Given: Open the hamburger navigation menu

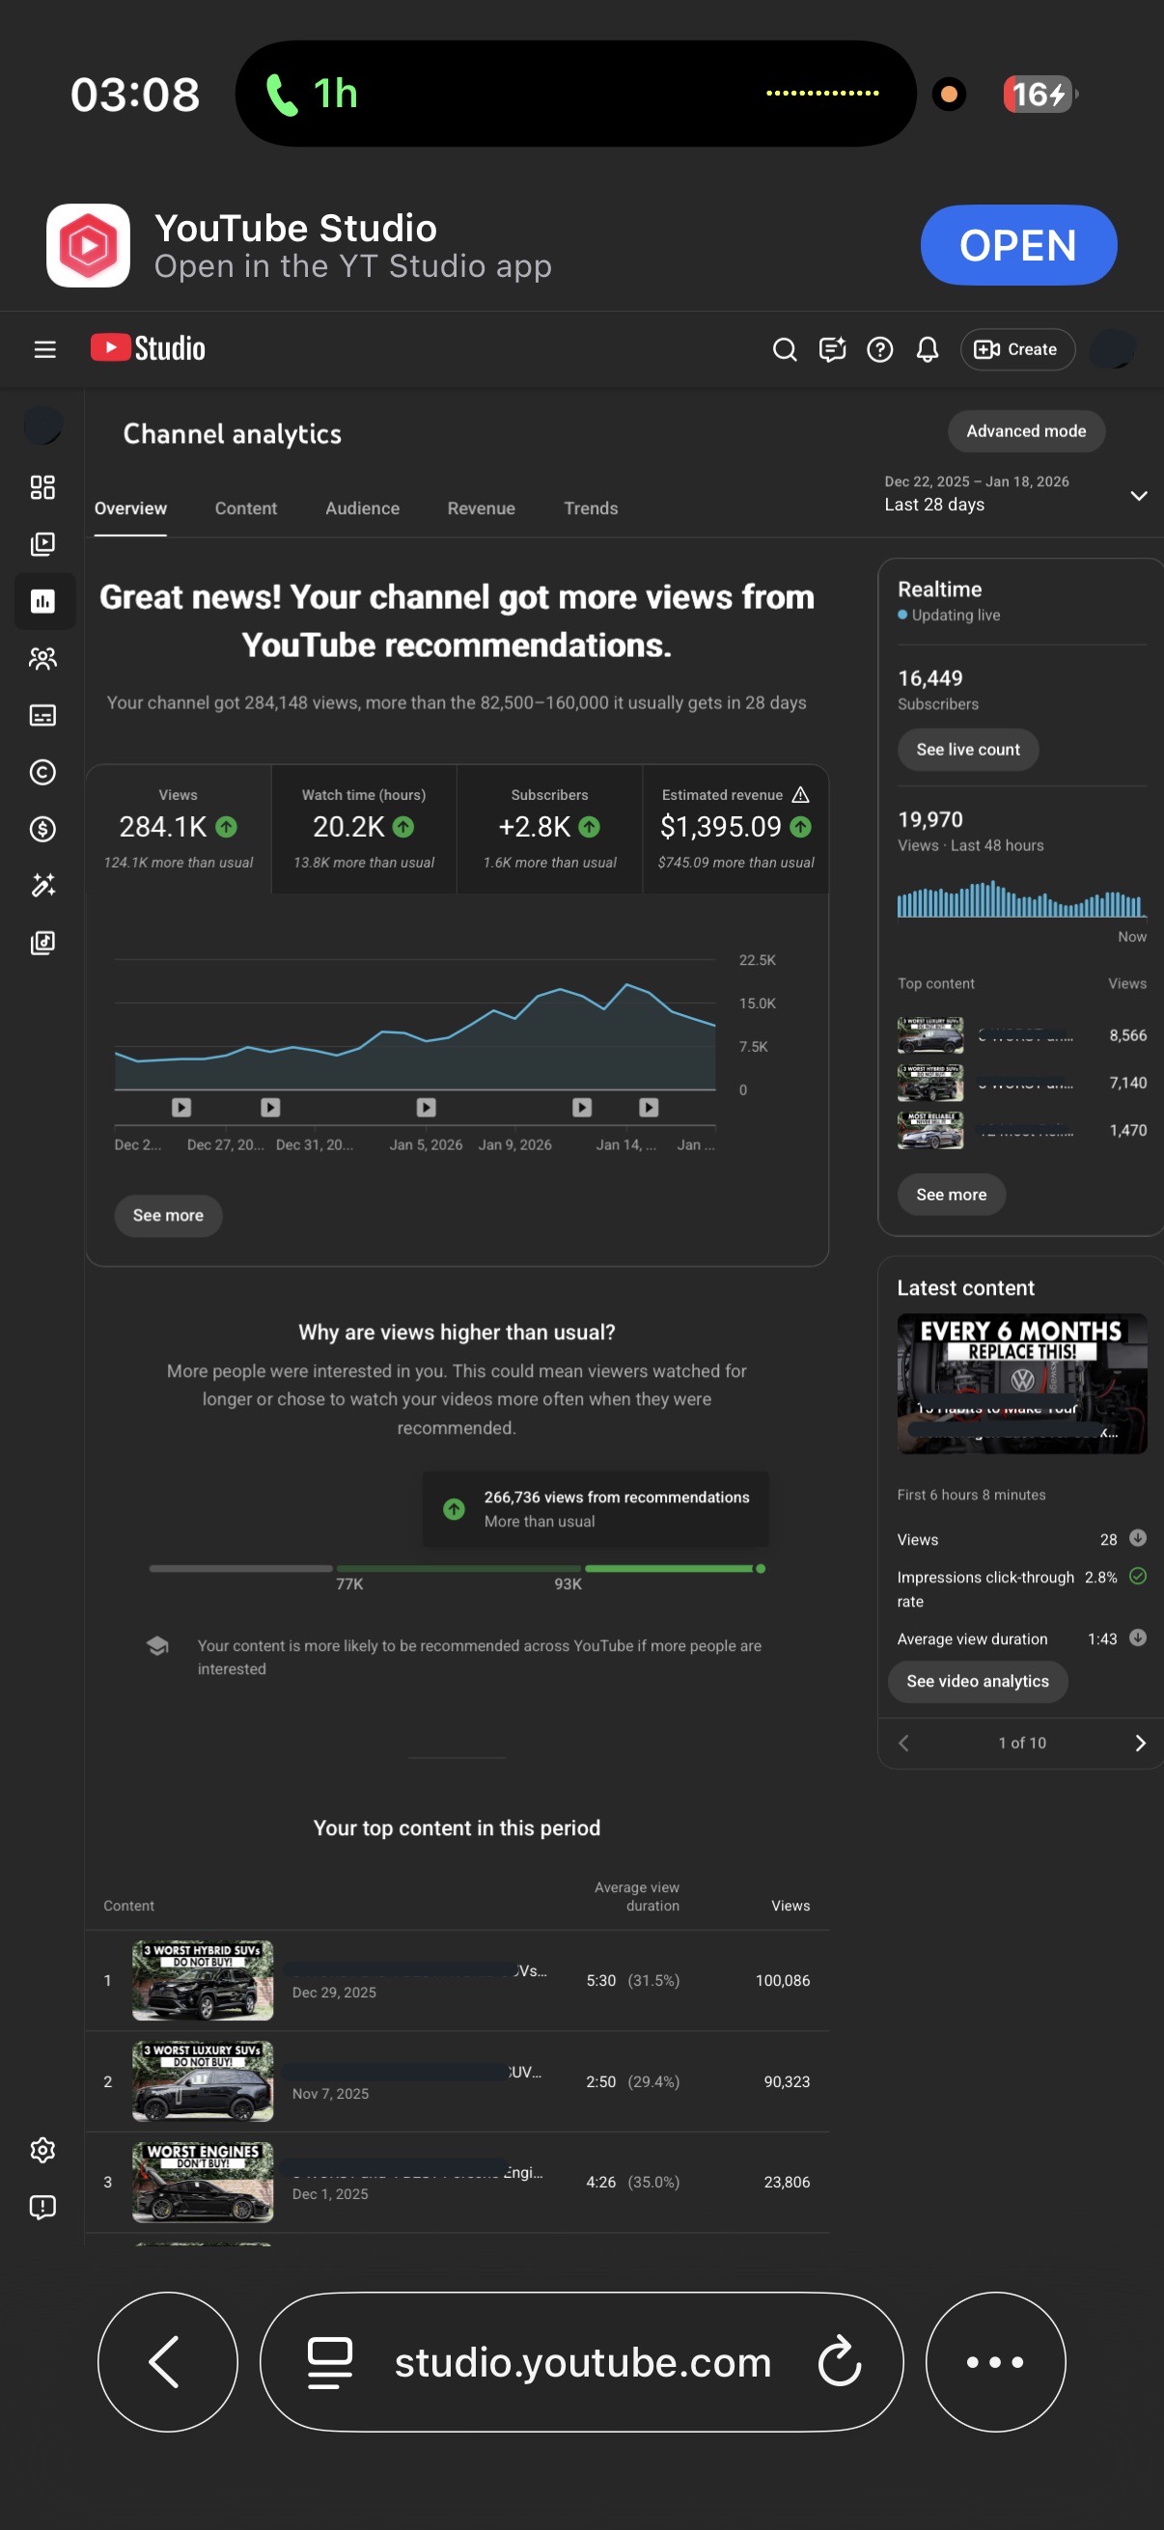Looking at the screenshot, I should 44,349.
